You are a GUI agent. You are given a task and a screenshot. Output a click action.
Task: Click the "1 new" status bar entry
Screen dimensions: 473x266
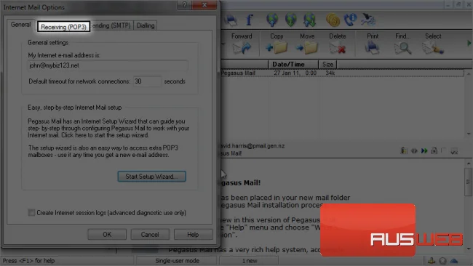[x=250, y=261]
